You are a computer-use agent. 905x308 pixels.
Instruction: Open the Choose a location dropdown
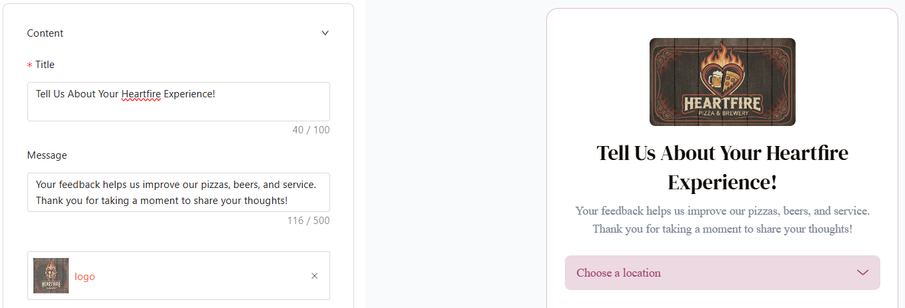(707, 273)
